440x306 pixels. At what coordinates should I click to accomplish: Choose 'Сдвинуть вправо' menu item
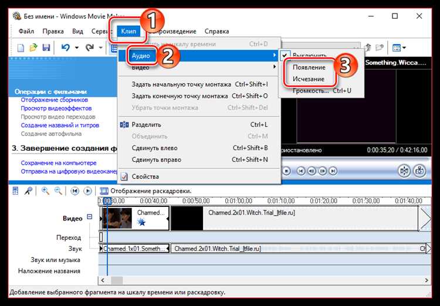(198, 159)
